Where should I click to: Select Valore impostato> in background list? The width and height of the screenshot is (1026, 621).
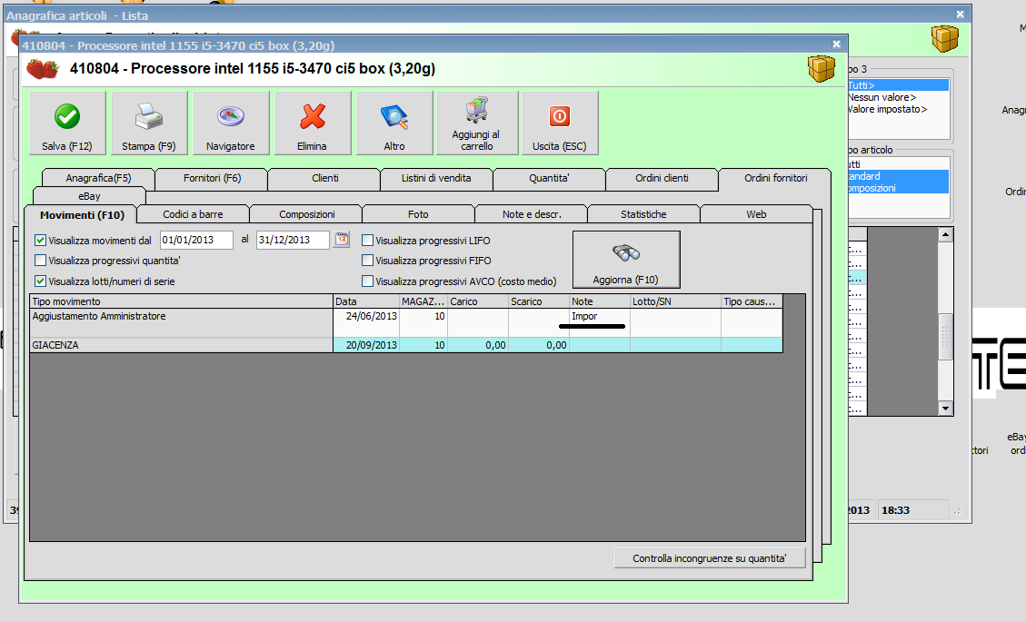click(898, 109)
